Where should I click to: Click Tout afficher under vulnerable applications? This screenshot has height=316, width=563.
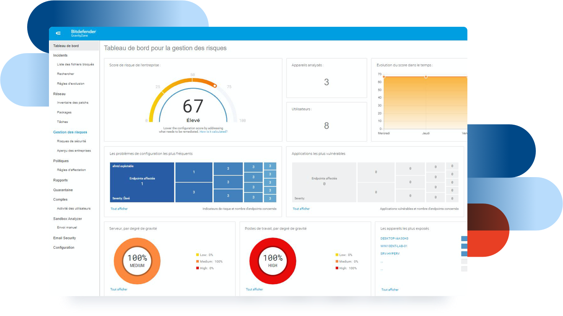pyautogui.click(x=301, y=209)
